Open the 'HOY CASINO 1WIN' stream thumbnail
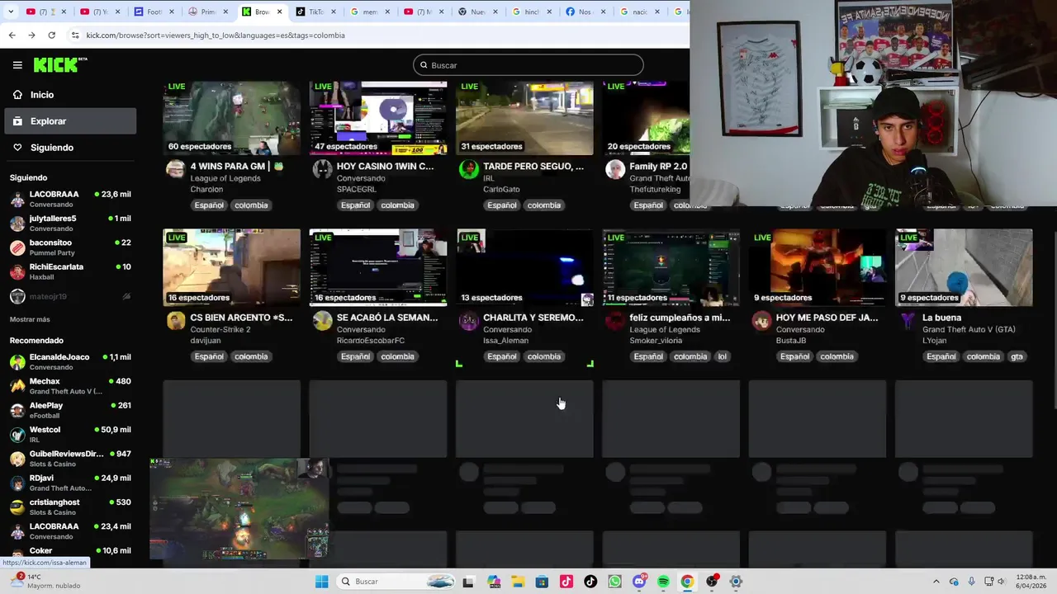The image size is (1057, 594). (378, 118)
